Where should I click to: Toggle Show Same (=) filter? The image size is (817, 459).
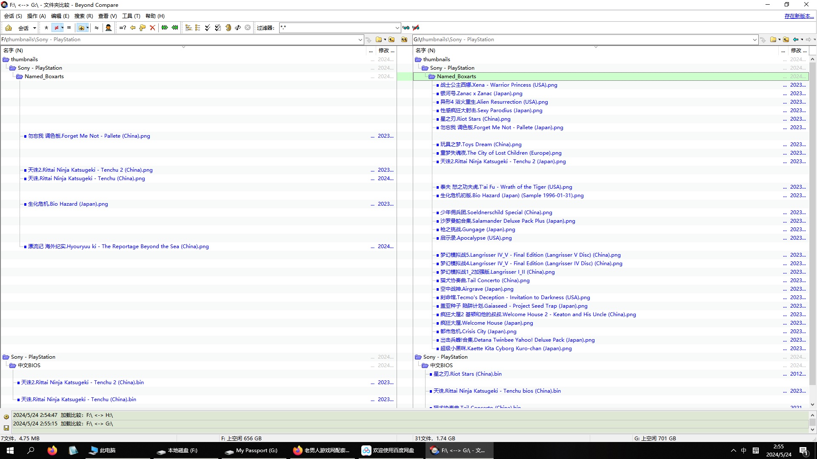tap(69, 28)
